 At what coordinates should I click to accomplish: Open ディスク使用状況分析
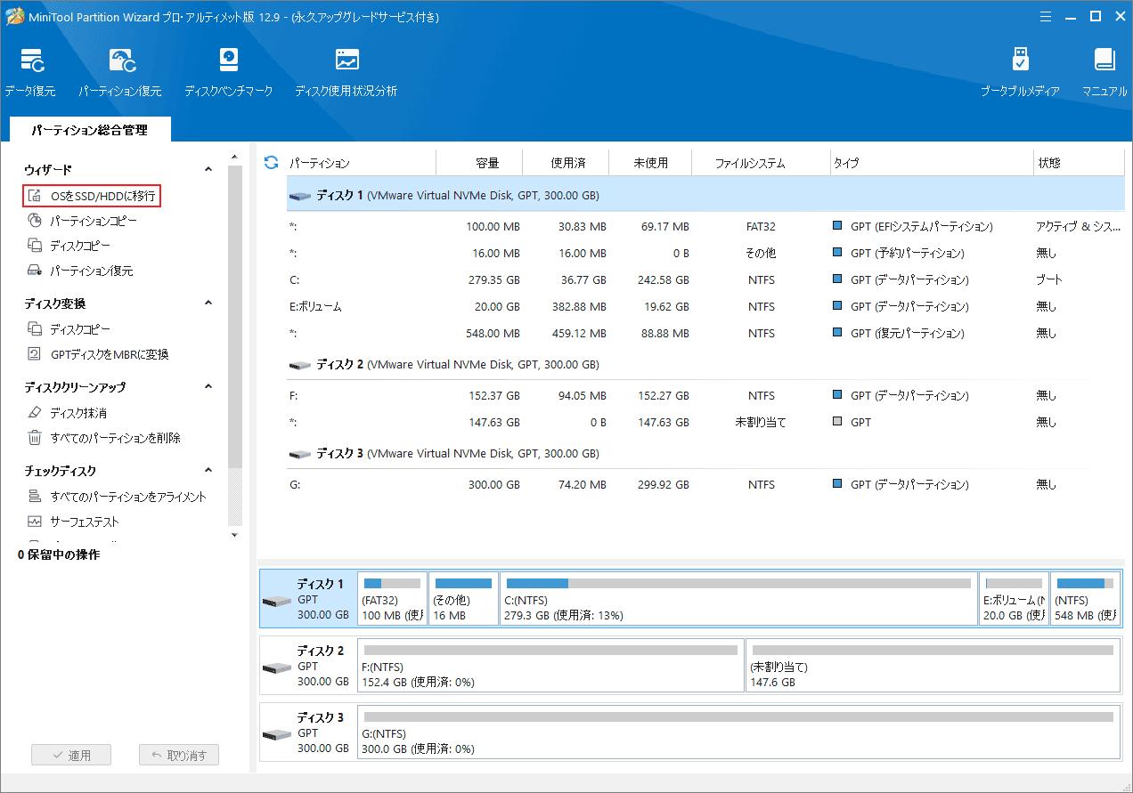pos(346,69)
